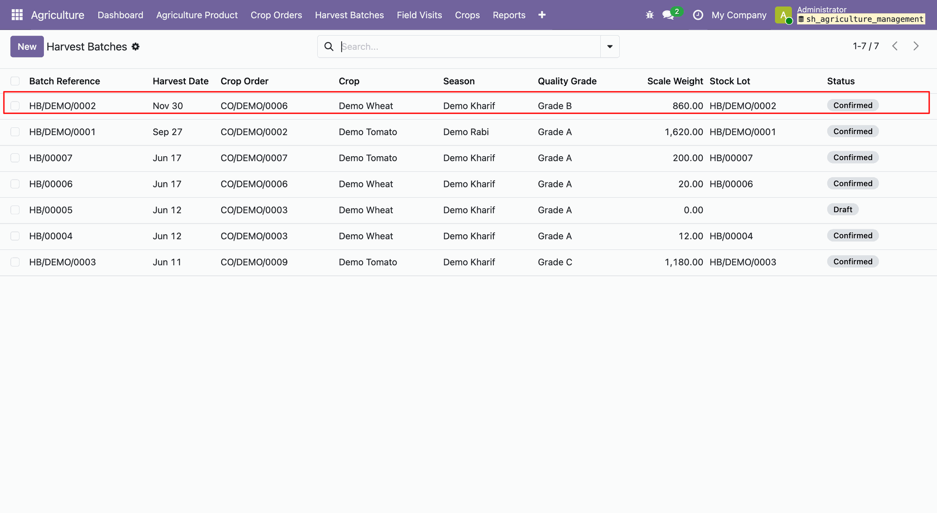Open the Harvest Batches navbar menu
Image resolution: width=937 pixels, height=513 pixels.
click(349, 15)
